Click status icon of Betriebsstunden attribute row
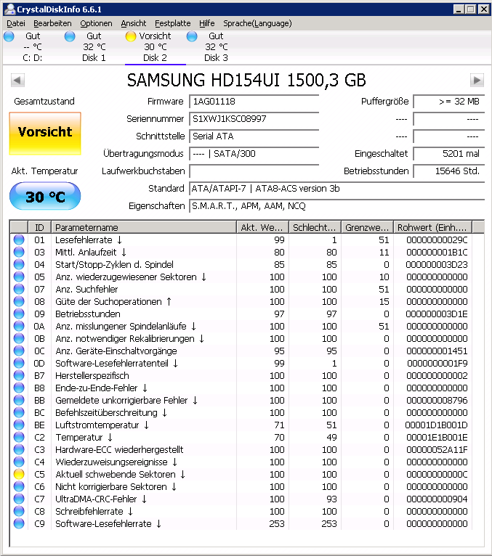Screen dimensions: 492x556 (x=19, y=314)
